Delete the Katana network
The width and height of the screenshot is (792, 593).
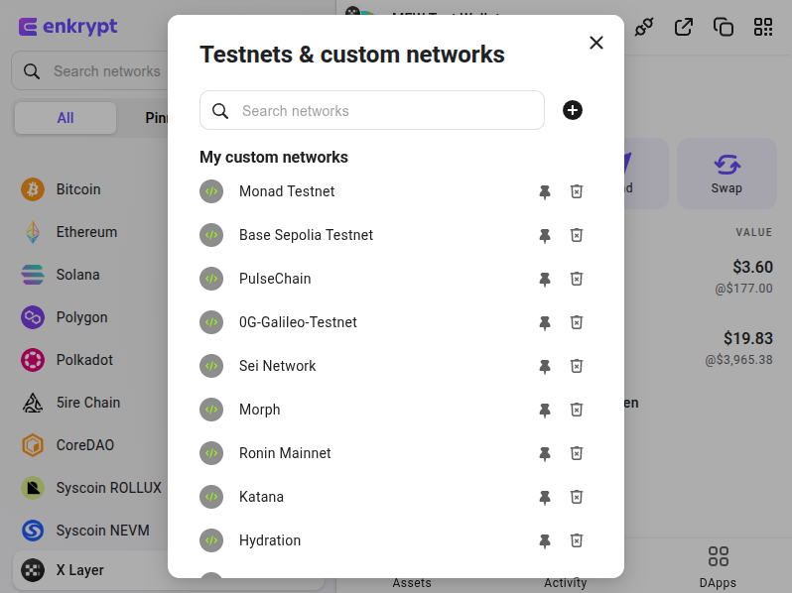(x=577, y=497)
